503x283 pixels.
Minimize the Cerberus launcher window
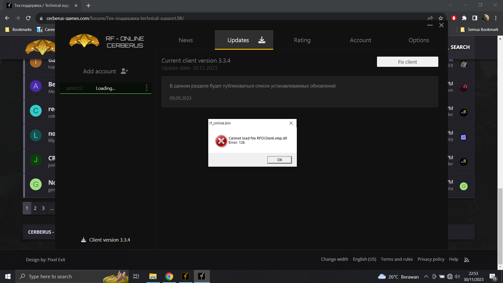pyautogui.click(x=430, y=25)
